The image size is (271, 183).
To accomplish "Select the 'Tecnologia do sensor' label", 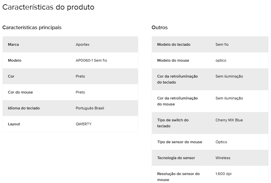I will (176, 158).
